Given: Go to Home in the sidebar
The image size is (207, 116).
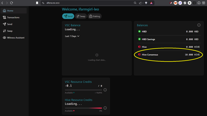Looking at the screenshot, I should (x=13, y=11).
